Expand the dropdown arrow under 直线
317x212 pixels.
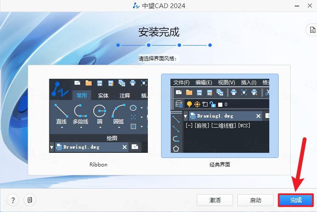tap(61, 127)
